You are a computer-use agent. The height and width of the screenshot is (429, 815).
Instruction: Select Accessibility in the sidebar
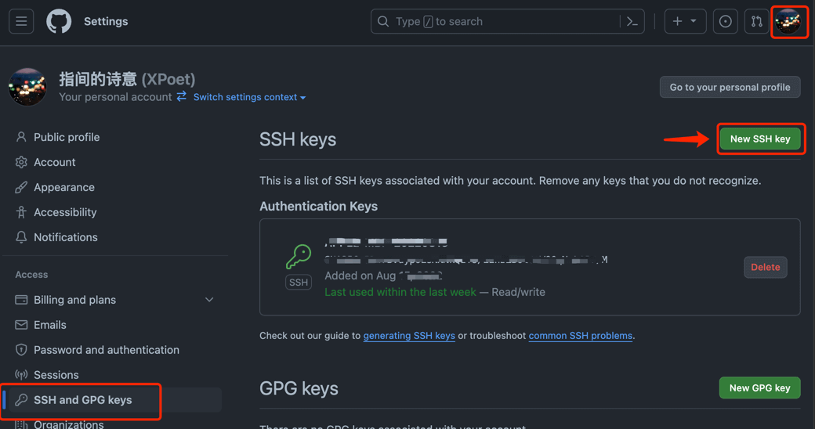(x=65, y=212)
